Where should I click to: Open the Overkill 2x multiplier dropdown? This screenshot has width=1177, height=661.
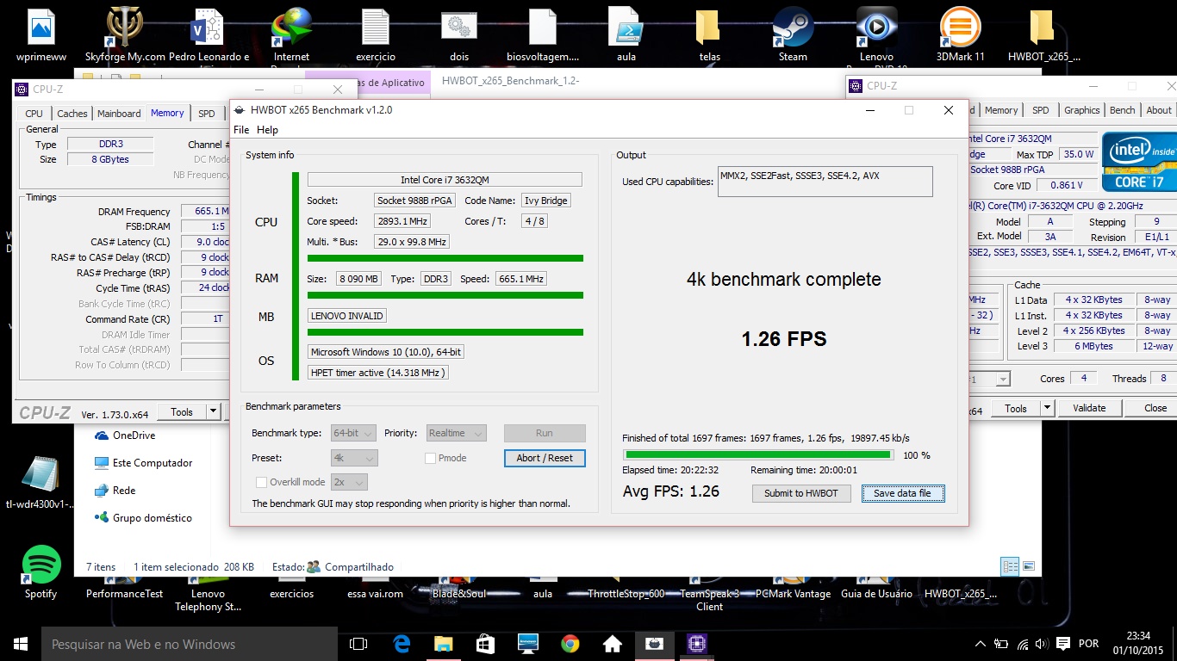pyautogui.click(x=349, y=482)
